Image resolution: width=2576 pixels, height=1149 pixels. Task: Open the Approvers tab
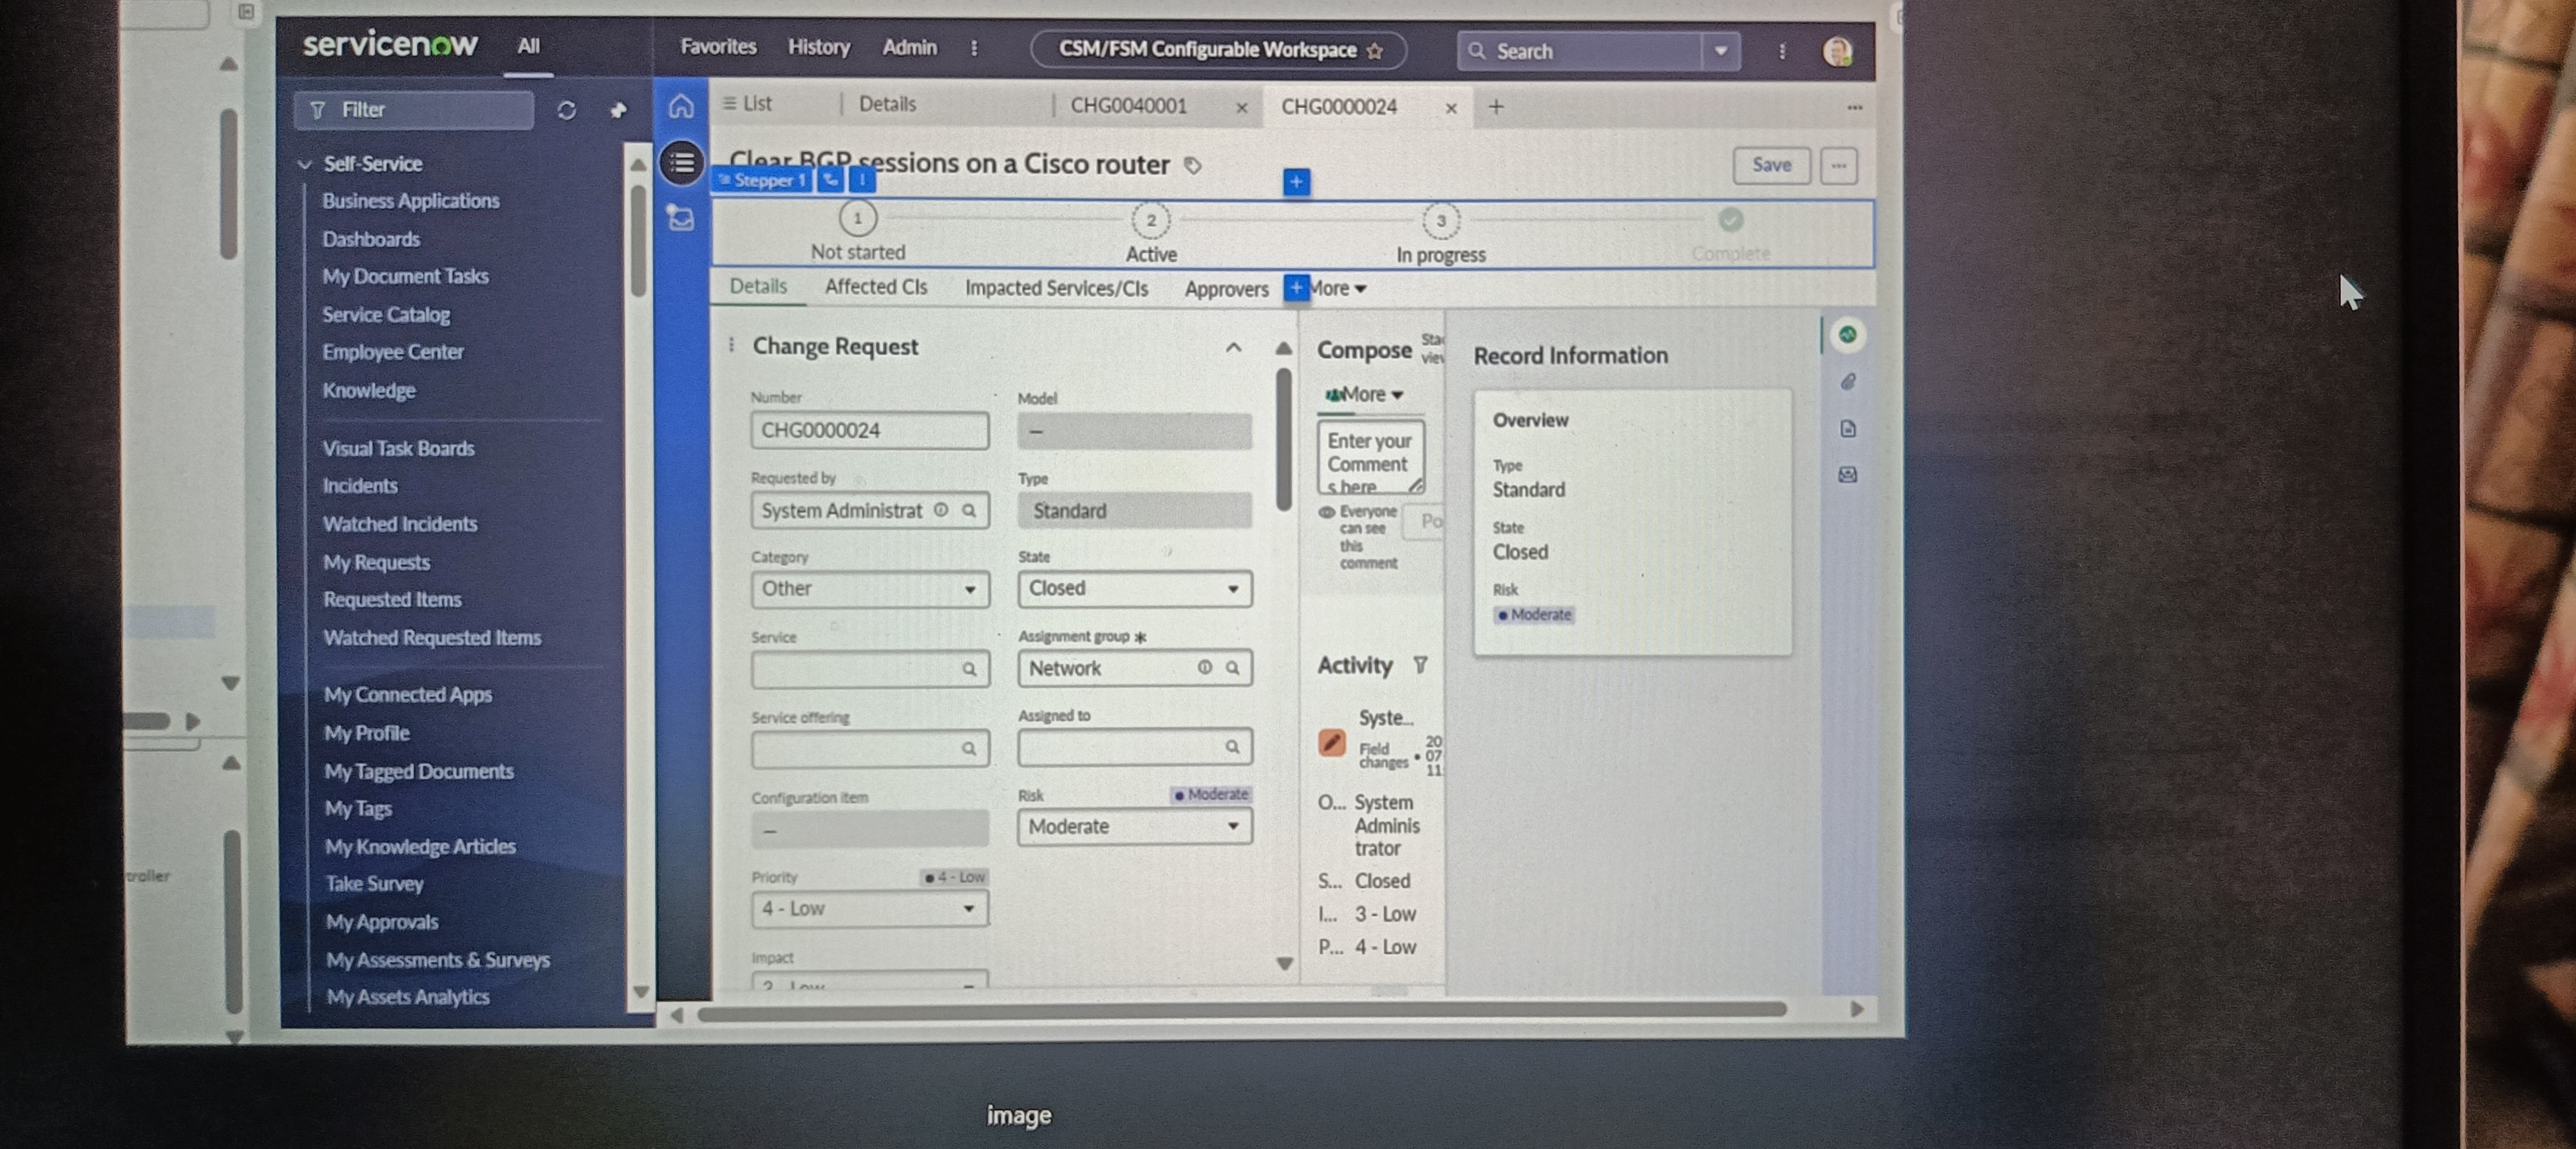(1226, 289)
